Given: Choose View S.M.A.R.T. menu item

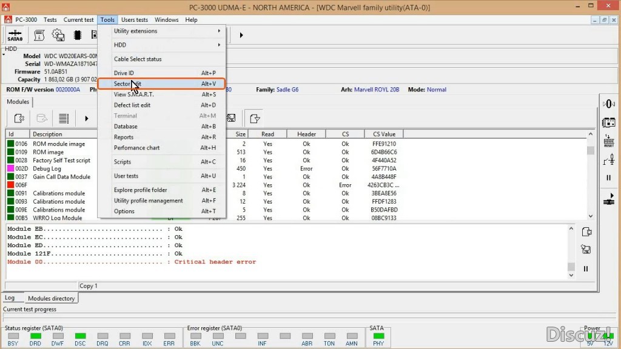Looking at the screenshot, I should [161, 94].
